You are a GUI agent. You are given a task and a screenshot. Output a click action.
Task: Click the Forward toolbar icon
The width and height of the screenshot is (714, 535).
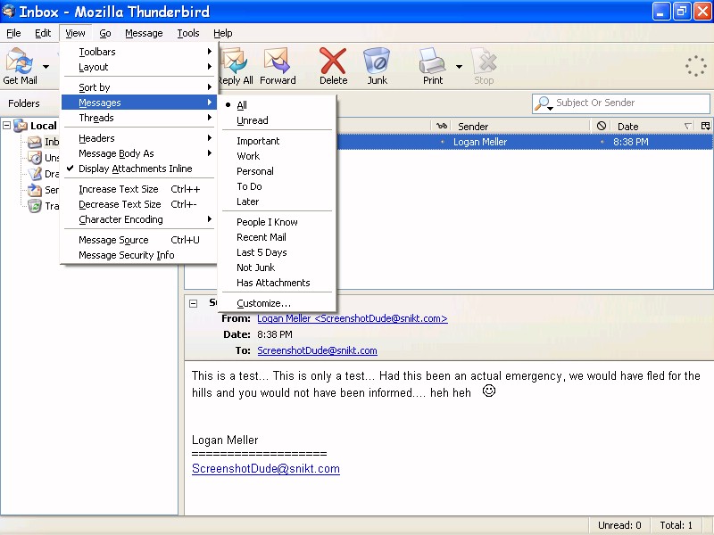coord(277,61)
